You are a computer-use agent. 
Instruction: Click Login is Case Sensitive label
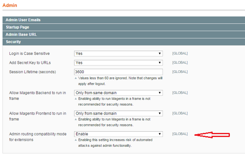pos(29,54)
